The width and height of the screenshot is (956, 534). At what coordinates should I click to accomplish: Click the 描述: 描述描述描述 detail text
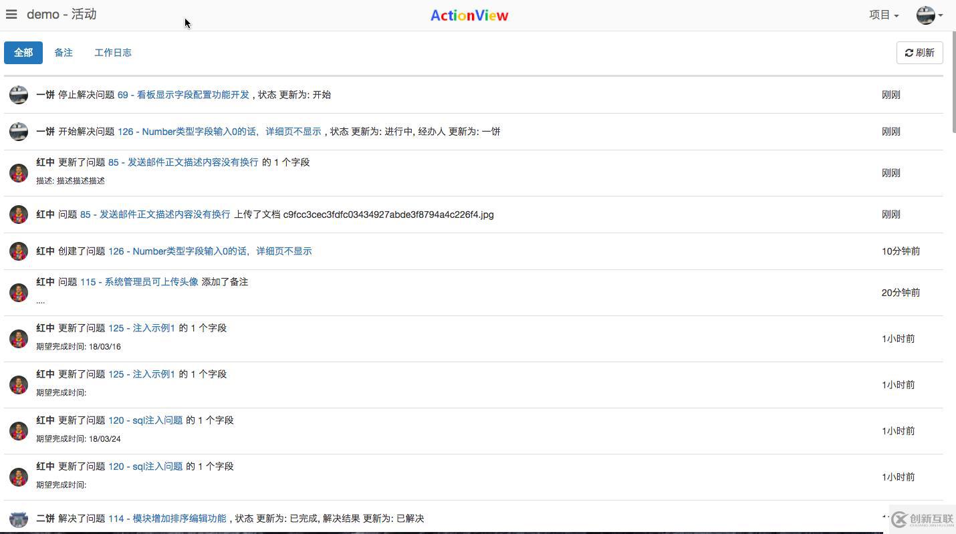coord(70,180)
